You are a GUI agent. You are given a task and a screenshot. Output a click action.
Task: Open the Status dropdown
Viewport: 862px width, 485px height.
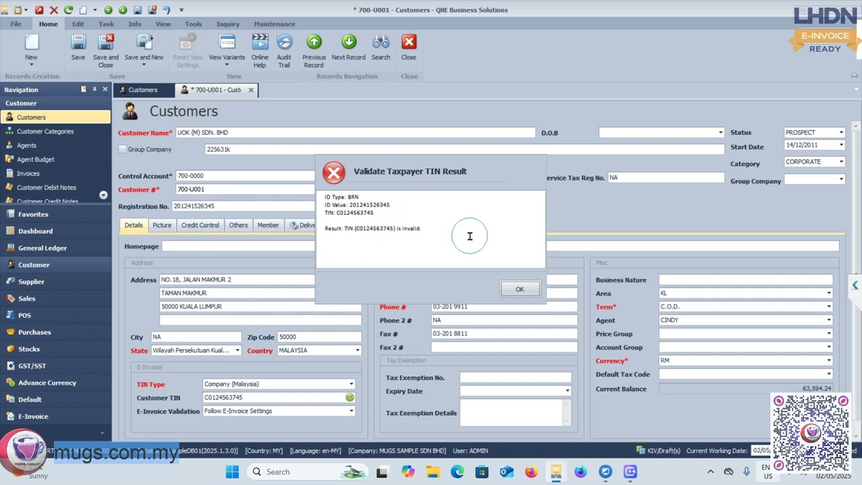pos(841,133)
